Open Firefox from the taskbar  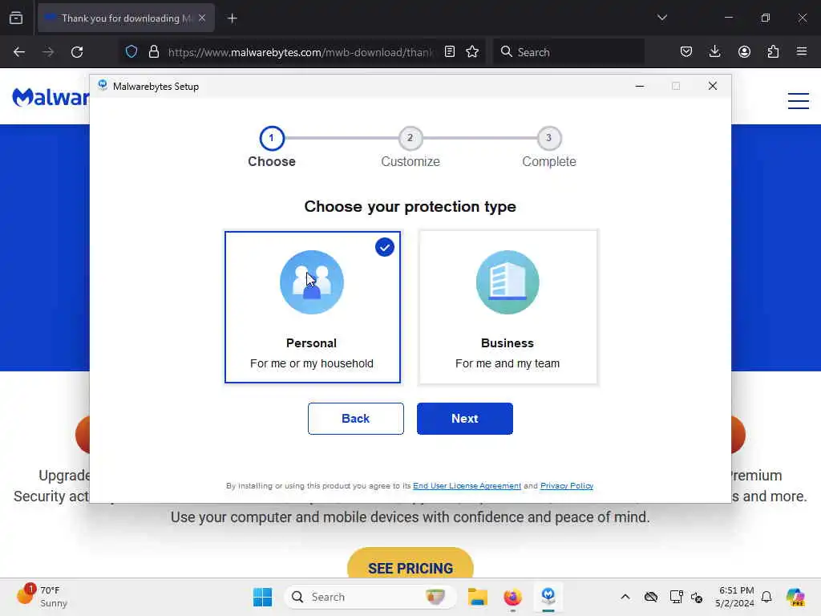click(x=512, y=597)
